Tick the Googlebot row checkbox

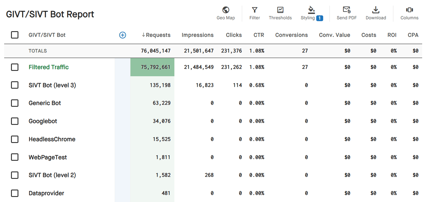tap(15, 121)
